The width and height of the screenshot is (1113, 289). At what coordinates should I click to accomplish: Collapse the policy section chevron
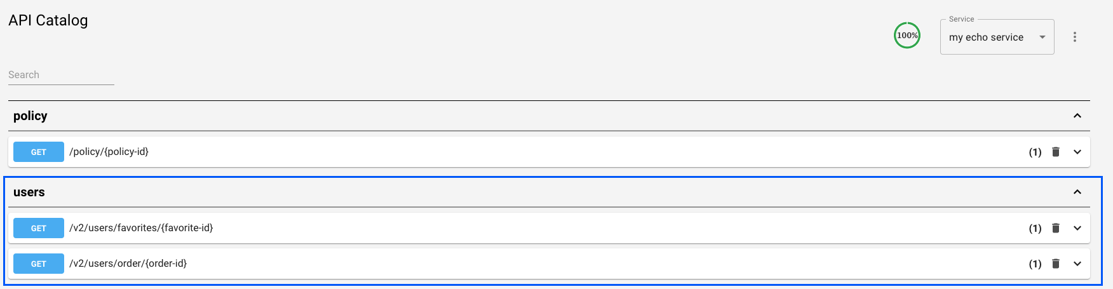tap(1077, 116)
